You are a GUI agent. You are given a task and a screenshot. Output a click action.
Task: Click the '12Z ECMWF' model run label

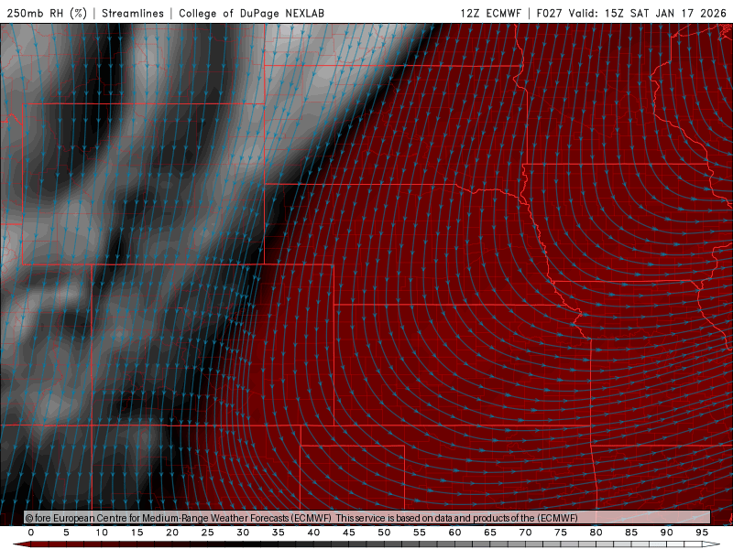coord(490,13)
